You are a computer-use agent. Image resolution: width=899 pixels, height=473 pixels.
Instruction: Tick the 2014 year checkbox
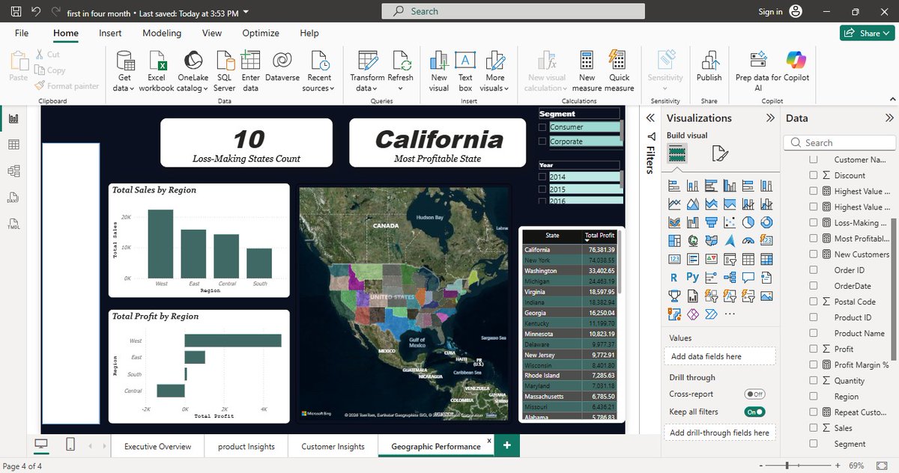(542, 177)
